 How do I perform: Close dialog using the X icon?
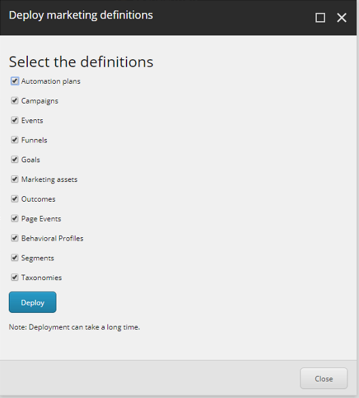pyautogui.click(x=341, y=18)
